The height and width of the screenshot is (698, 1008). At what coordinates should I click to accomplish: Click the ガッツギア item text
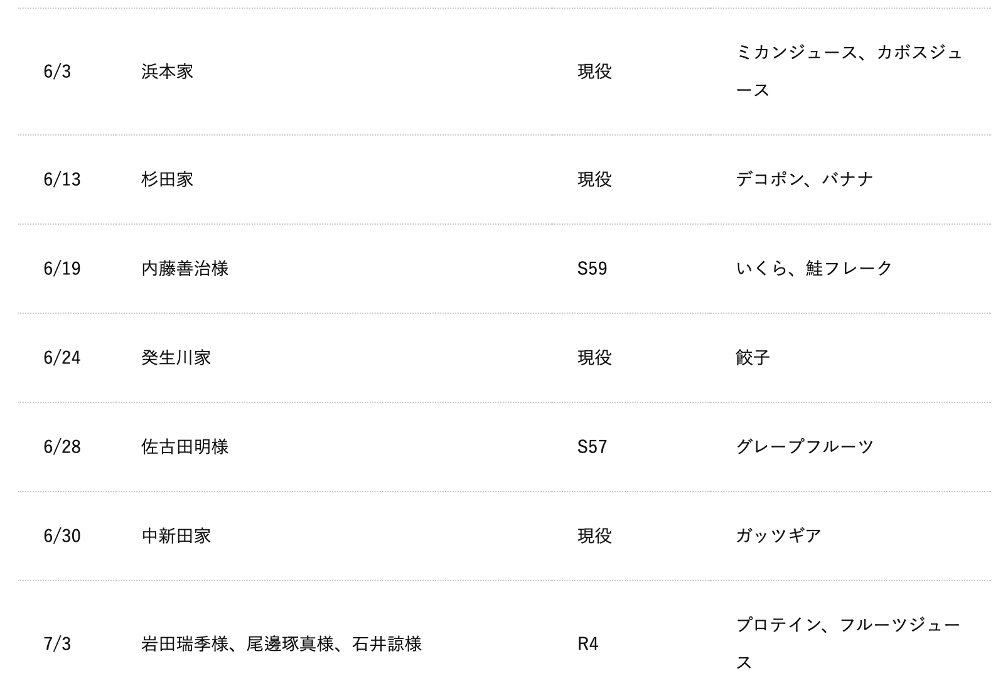pyautogui.click(x=778, y=536)
